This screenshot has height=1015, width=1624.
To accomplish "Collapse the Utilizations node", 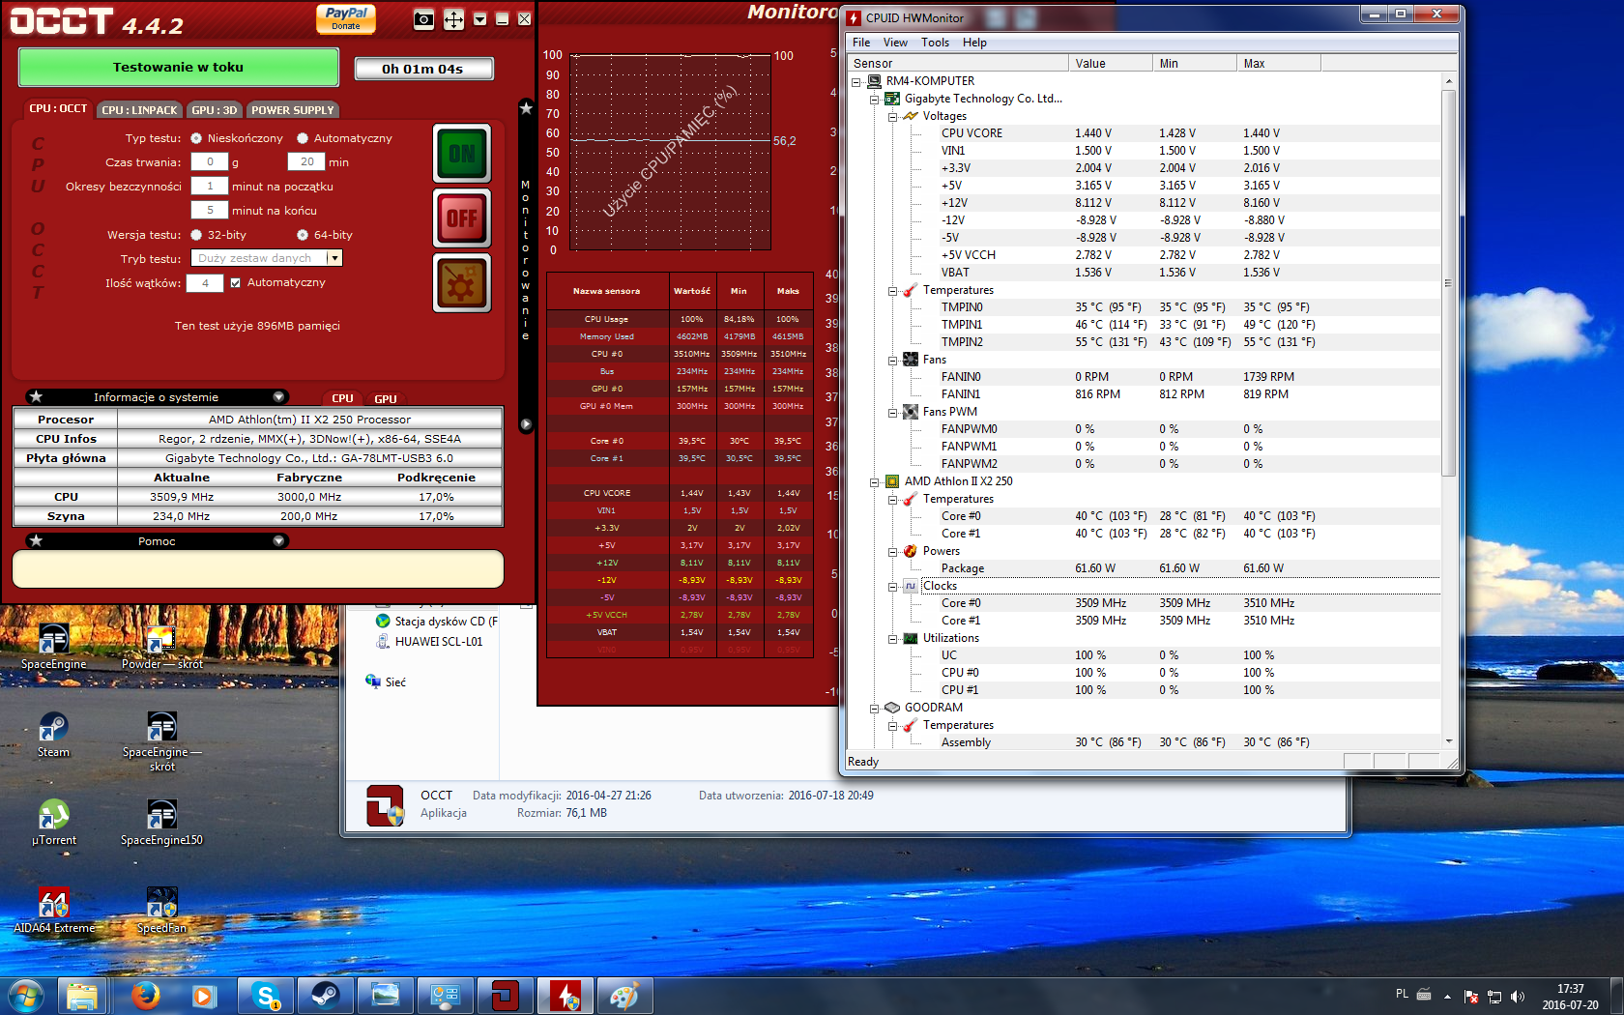I will [x=893, y=638].
